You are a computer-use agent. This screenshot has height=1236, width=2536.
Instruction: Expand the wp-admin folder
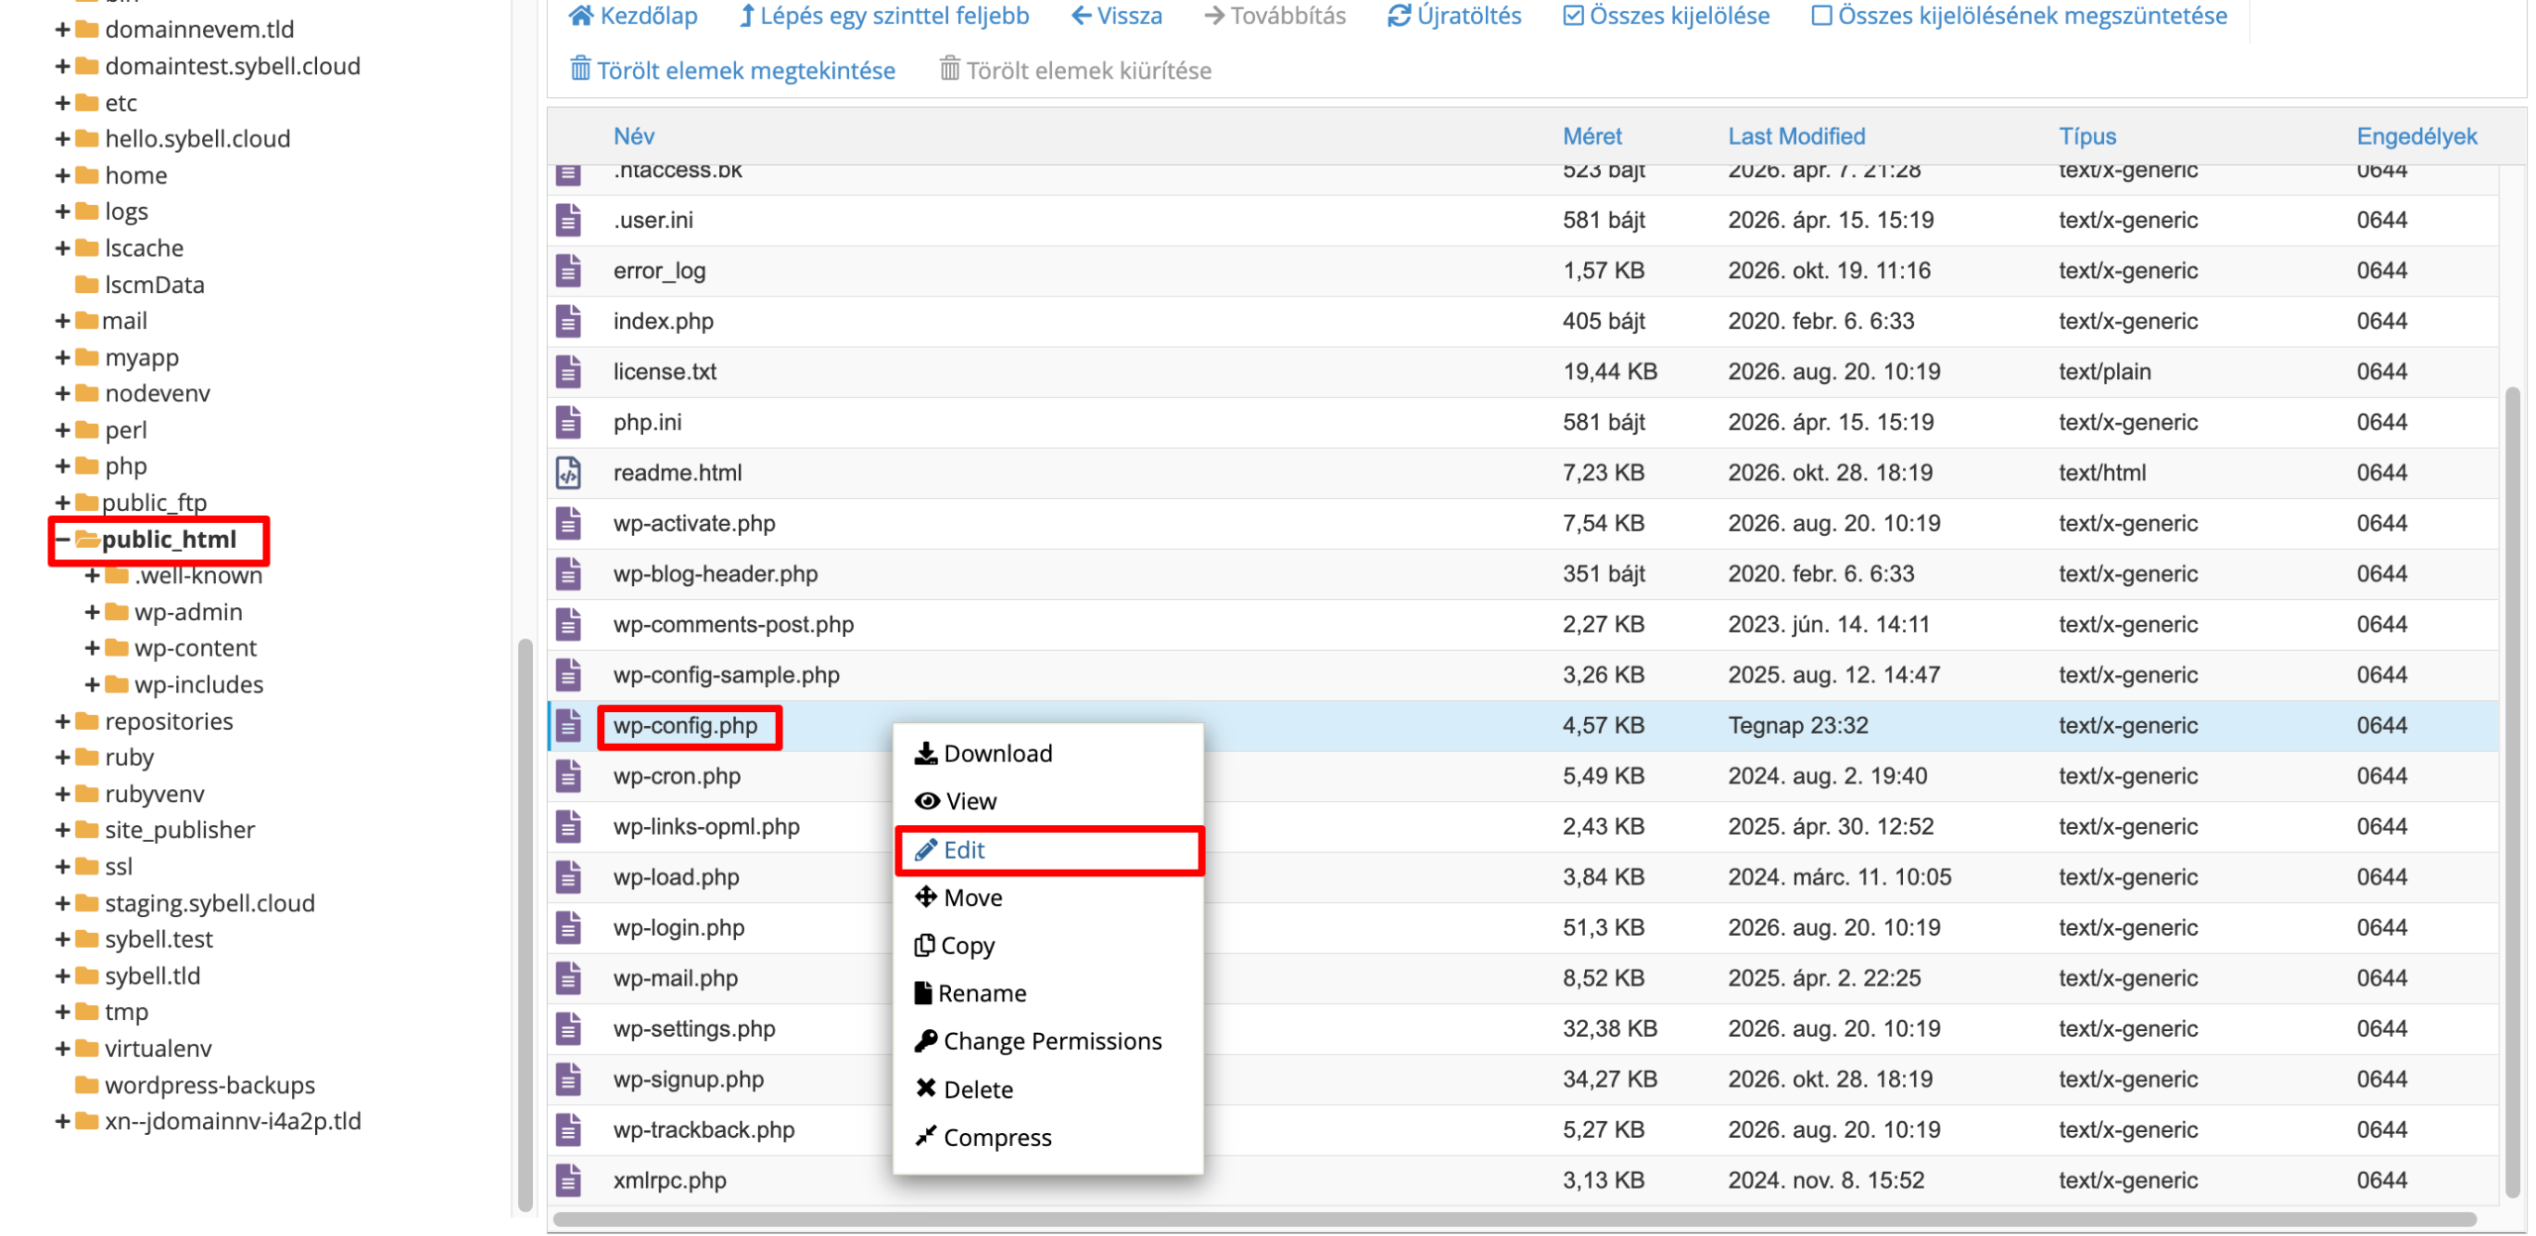point(92,613)
